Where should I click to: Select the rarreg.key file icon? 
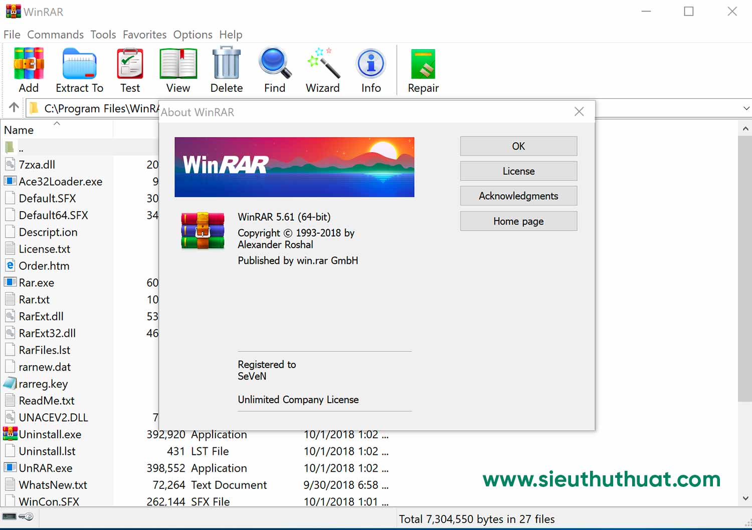[10, 384]
